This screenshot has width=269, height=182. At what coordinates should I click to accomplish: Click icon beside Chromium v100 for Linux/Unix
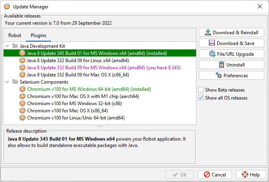(x=23, y=118)
